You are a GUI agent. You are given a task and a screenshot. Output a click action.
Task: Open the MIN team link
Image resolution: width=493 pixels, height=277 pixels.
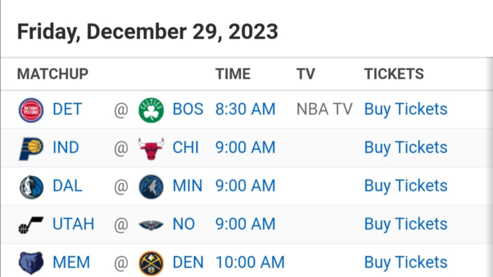[187, 186]
